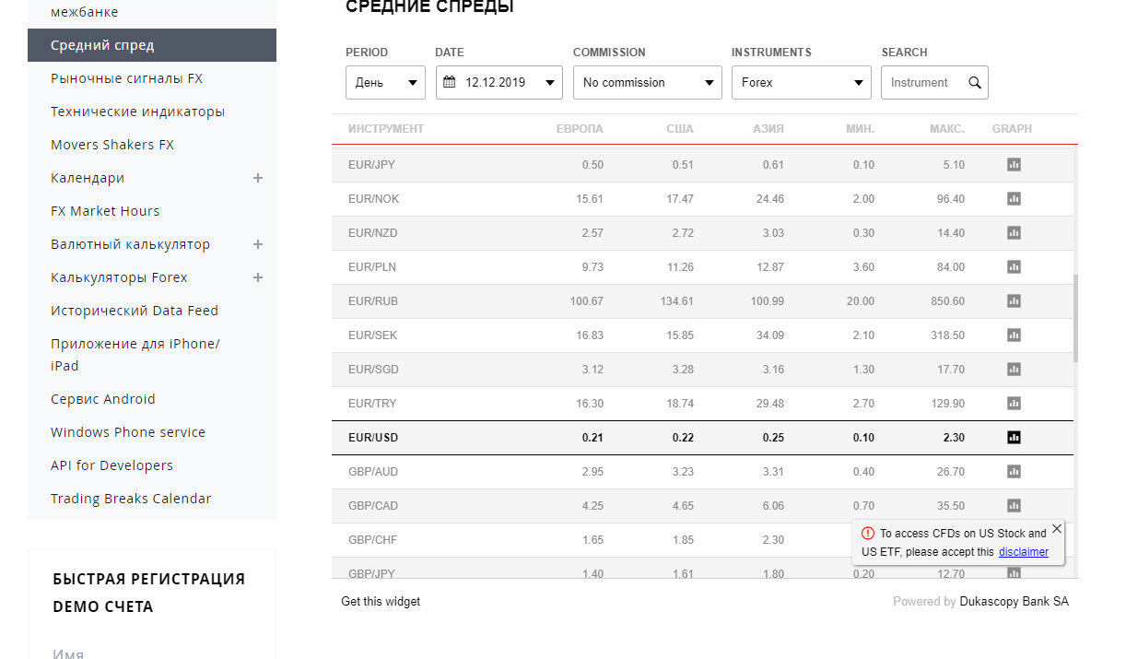The height and width of the screenshot is (659, 1126).
Task: Sort by МАКС. column header
Action: click(947, 129)
